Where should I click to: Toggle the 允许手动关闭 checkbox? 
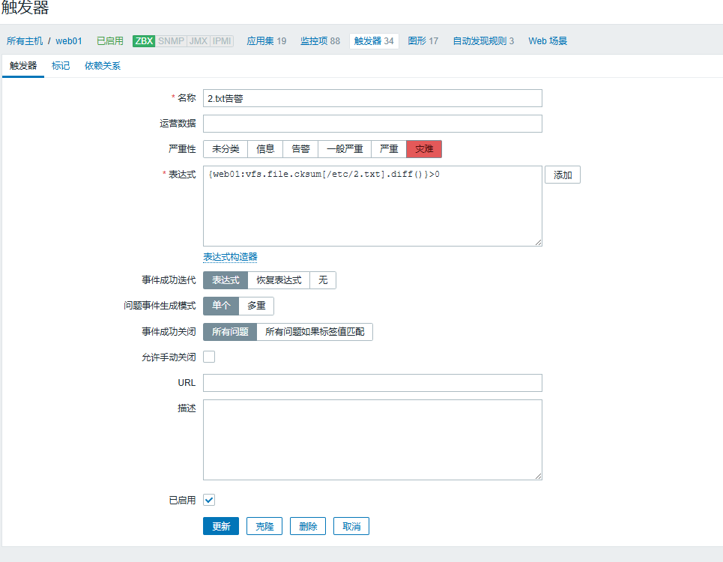[x=209, y=357]
